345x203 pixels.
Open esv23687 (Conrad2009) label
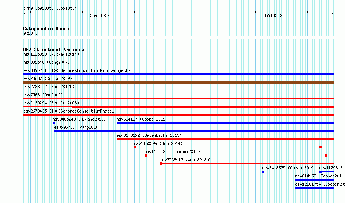coord(48,78)
